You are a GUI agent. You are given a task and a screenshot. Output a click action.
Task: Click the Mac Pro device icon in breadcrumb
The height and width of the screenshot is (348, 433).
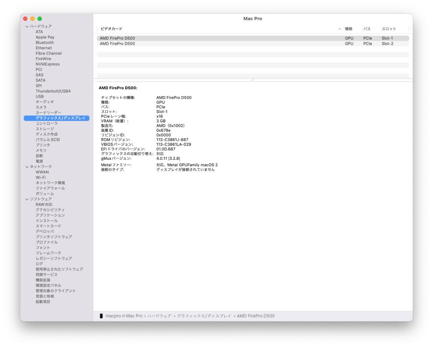coord(101,316)
